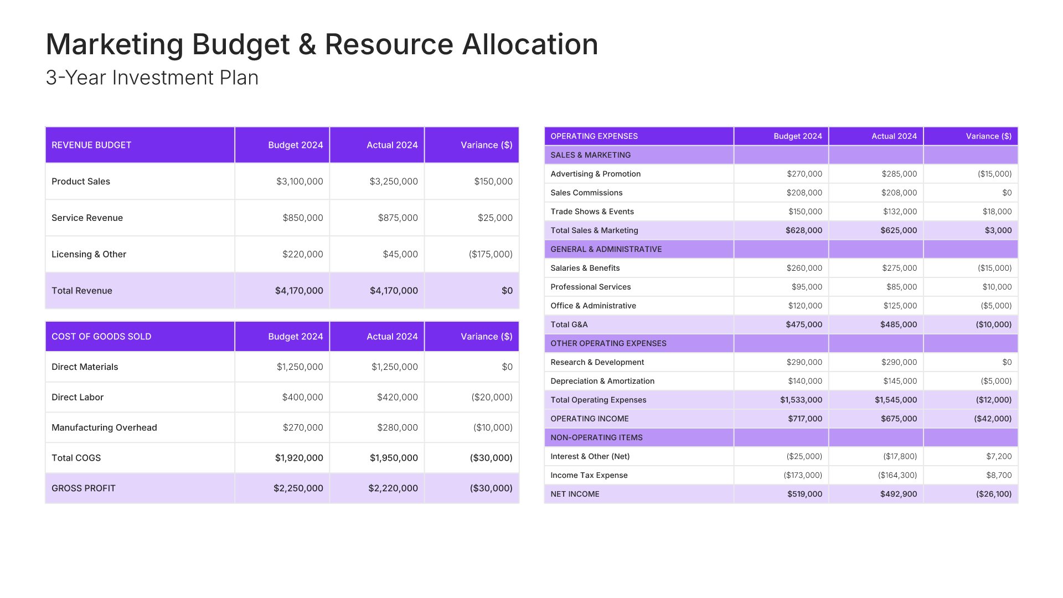Click GENERAL & ADMINISTRATIVE section header
The width and height of the screenshot is (1063, 598).
pyautogui.click(x=606, y=249)
